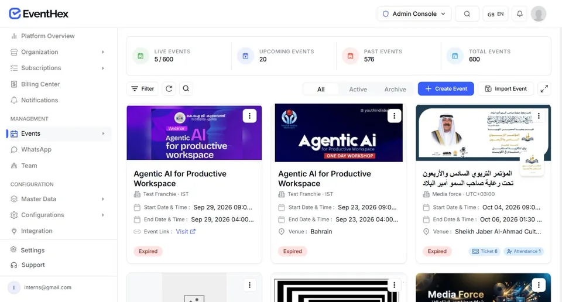Click the Upcoming Events calendar icon
Image resolution: width=562 pixels, height=302 pixels.
(x=245, y=56)
